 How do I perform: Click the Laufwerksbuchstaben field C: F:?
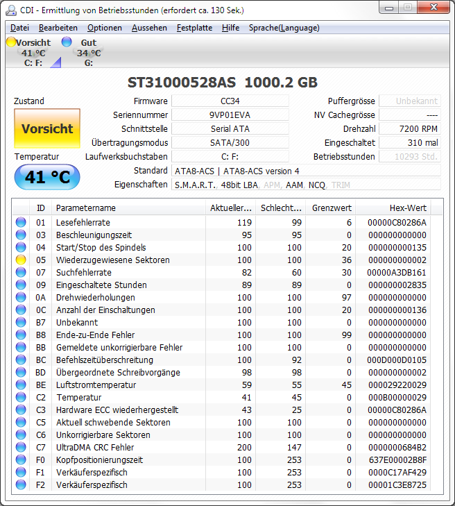point(230,156)
